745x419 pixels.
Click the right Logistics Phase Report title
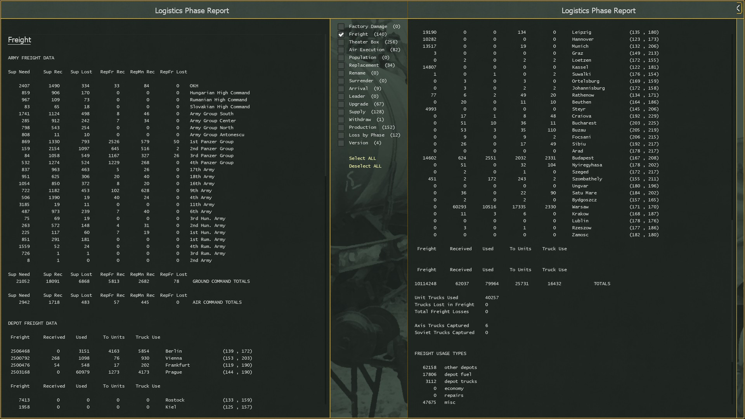coord(598,10)
